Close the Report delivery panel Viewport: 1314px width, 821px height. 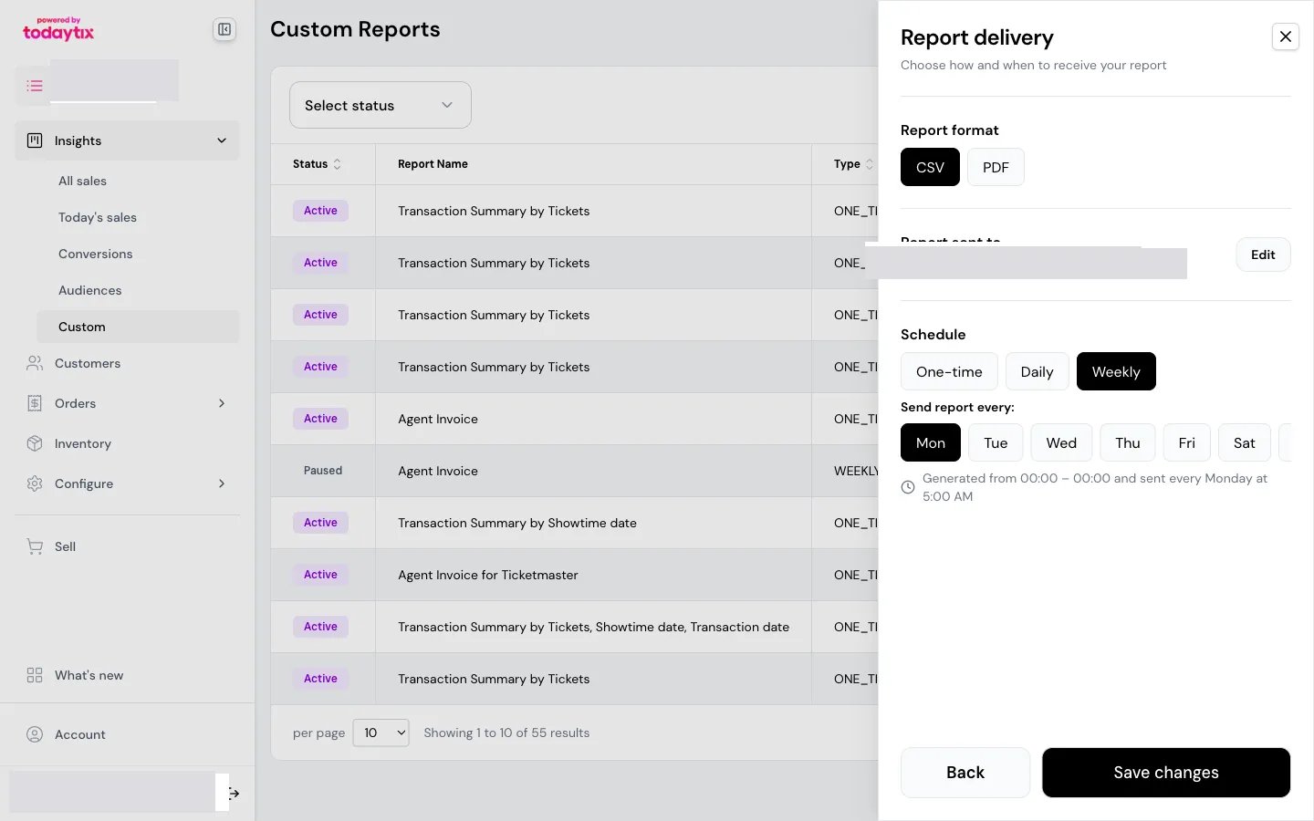pyautogui.click(x=1286, y=36)
